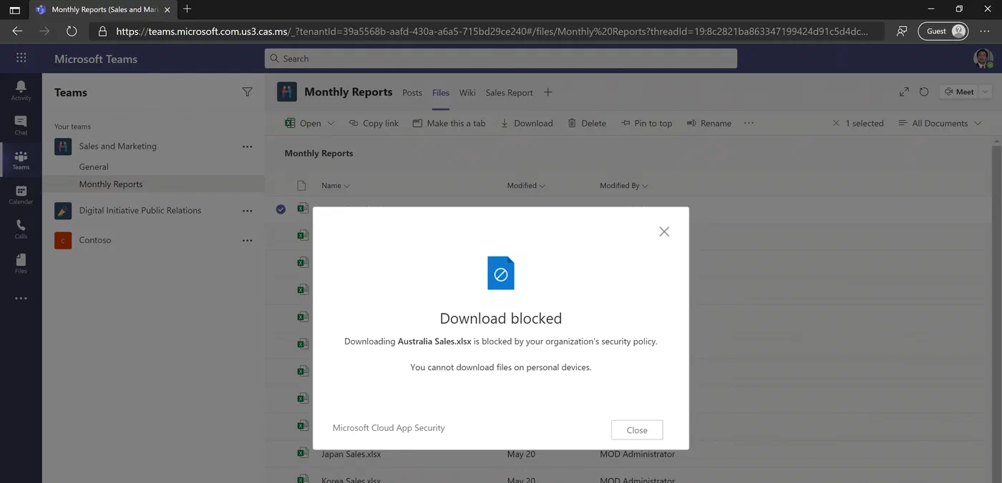Screen dimensions: 1002x483
Task: Click Download in the toolbar
Action: point(526,124)
